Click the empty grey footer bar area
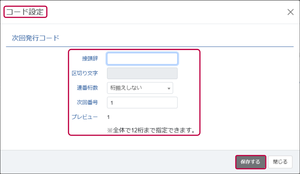This screenshot has width=300, height=174. [115, 162]
